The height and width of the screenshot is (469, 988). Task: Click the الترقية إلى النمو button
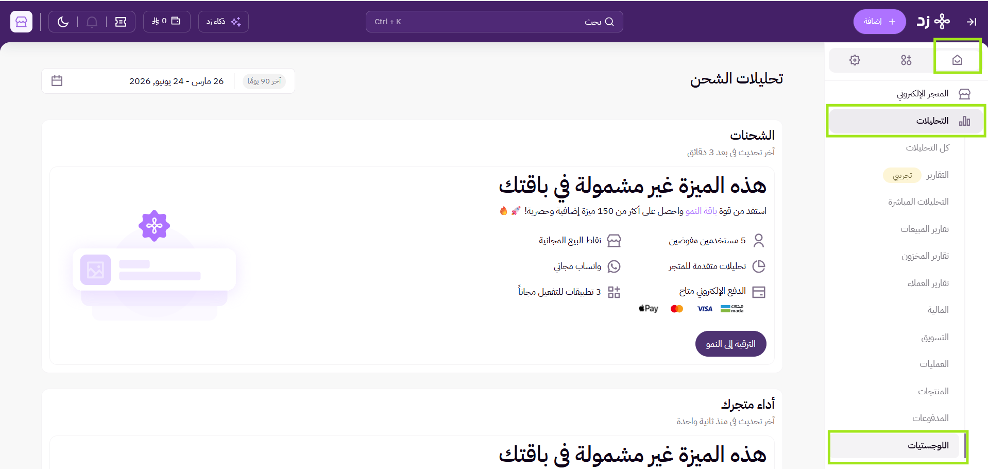click(x=730, y=344)
